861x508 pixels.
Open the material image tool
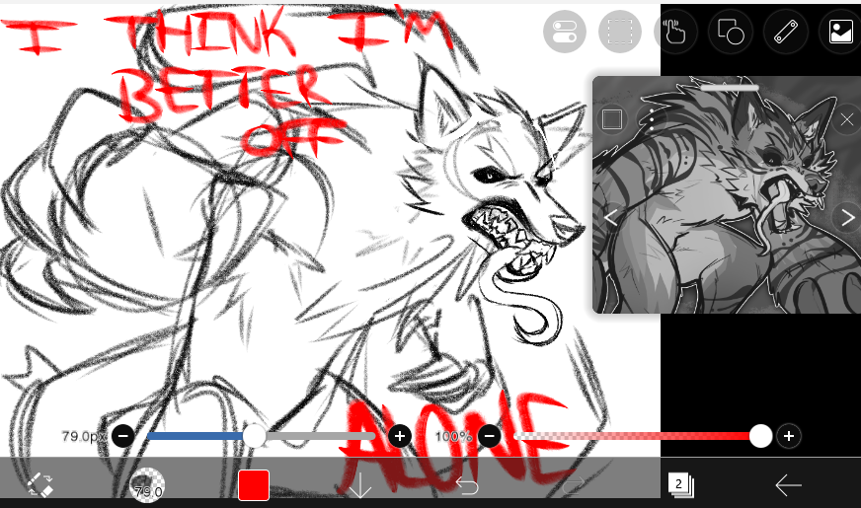[x=840, y=32]
